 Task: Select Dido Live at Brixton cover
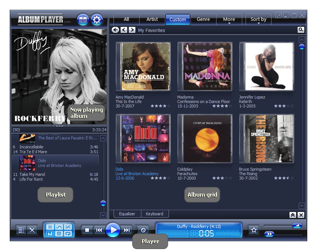pyautogui.click(x=143, y=138)
